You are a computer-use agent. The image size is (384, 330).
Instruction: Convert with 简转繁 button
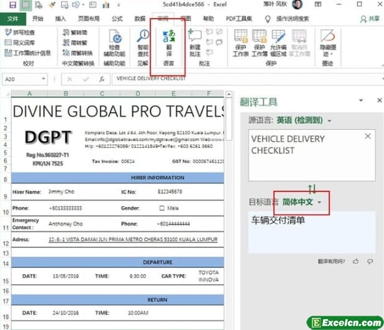coord(75,43)
